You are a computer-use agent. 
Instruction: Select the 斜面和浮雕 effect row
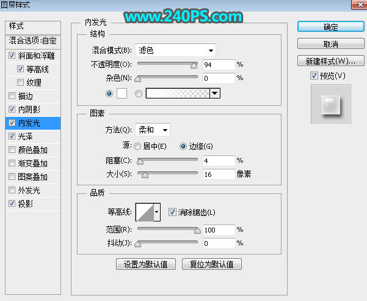click(33, 56)
